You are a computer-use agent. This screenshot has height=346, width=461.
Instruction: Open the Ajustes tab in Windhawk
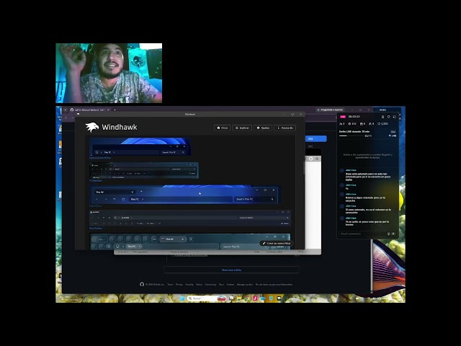(x=263, y=128)
